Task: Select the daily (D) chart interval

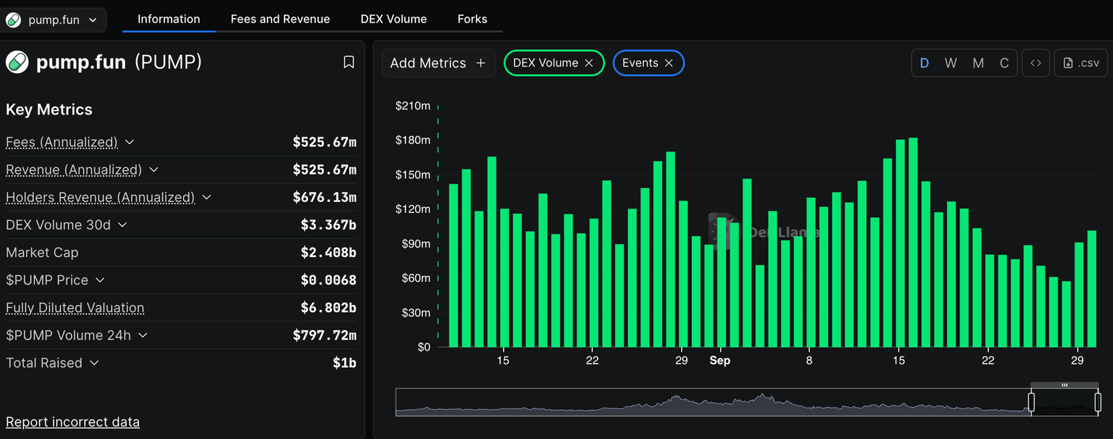Action: tap(924, 63)
